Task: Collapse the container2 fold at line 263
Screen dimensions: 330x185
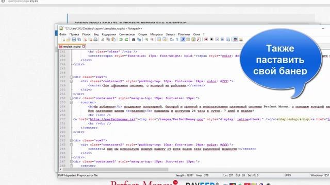Action: point(71,144)
